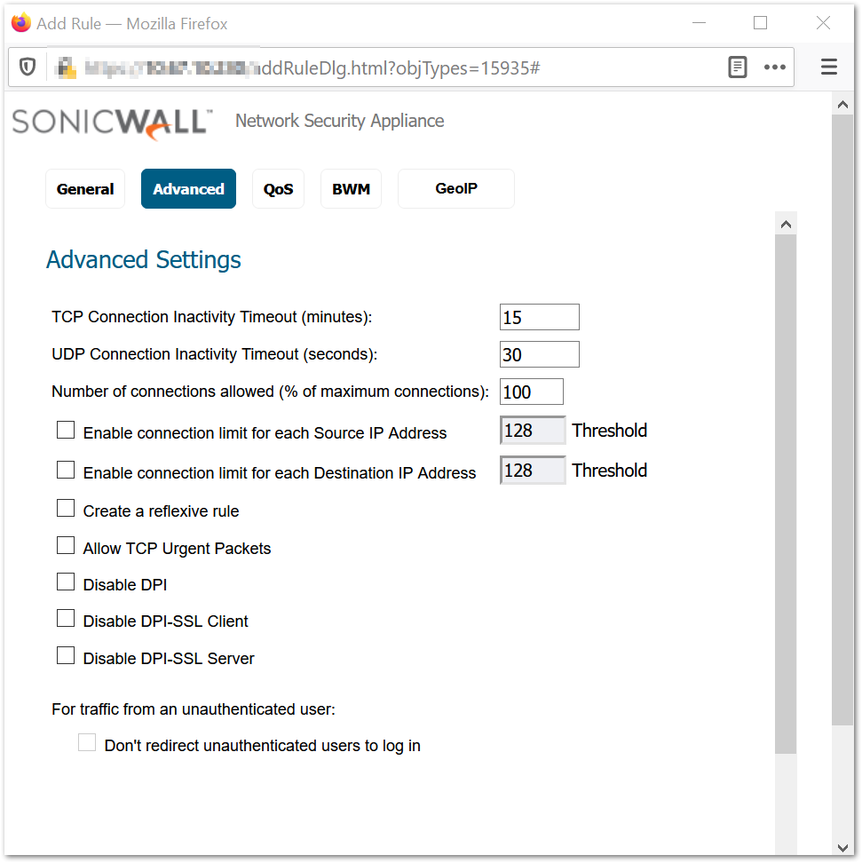Open the site identity lock icon

pos(67,67)
